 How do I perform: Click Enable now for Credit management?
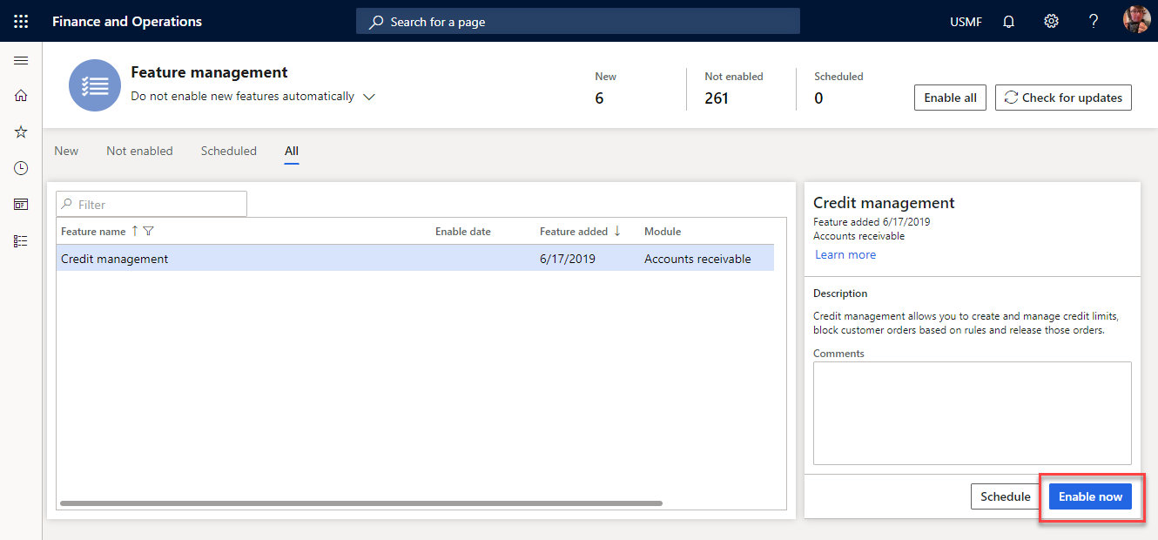pyautogui.click(x=1090, y=496)
